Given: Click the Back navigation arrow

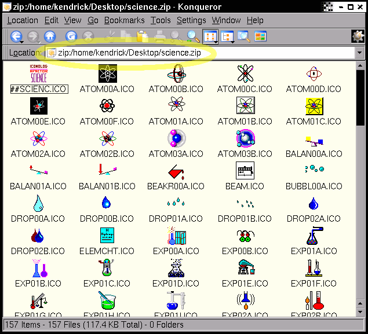Looking at the screenshot, I should 15,36.
